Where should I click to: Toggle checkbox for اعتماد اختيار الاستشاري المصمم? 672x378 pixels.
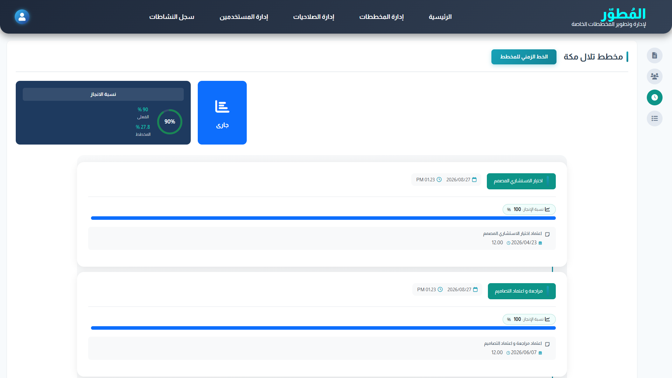pyautogui.click(x=547, y=234)
